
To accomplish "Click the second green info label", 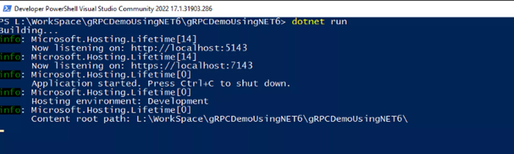I will pos(10,57).
